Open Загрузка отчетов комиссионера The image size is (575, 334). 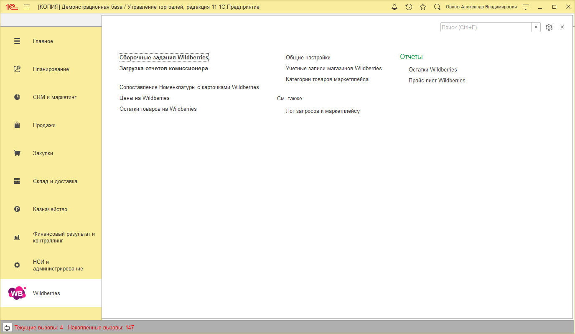(x=164, y=68)
